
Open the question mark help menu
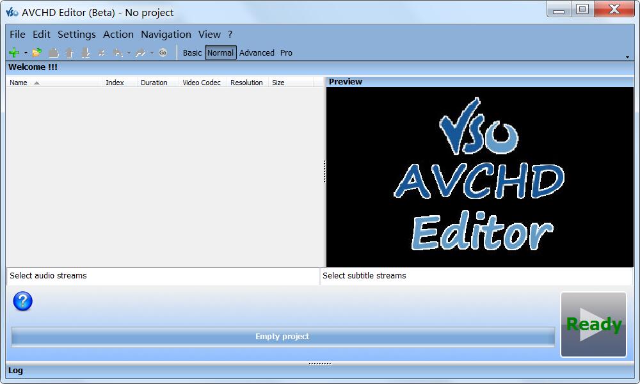coord(230,35)
